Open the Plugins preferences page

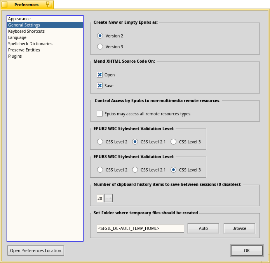point(45,56)
